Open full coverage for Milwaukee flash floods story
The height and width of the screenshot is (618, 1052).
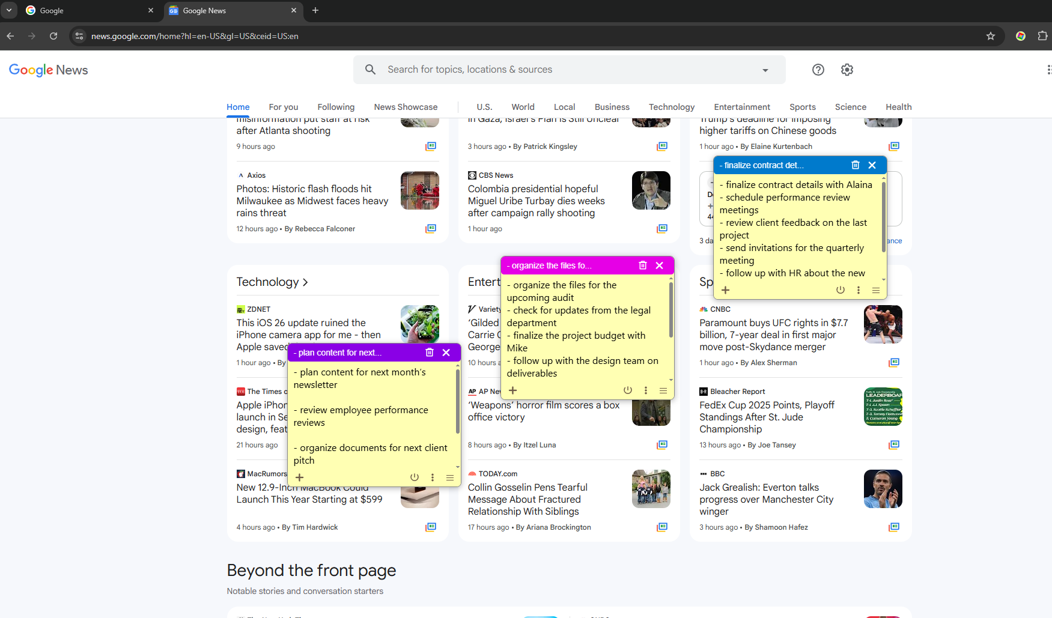click(431, 229)
